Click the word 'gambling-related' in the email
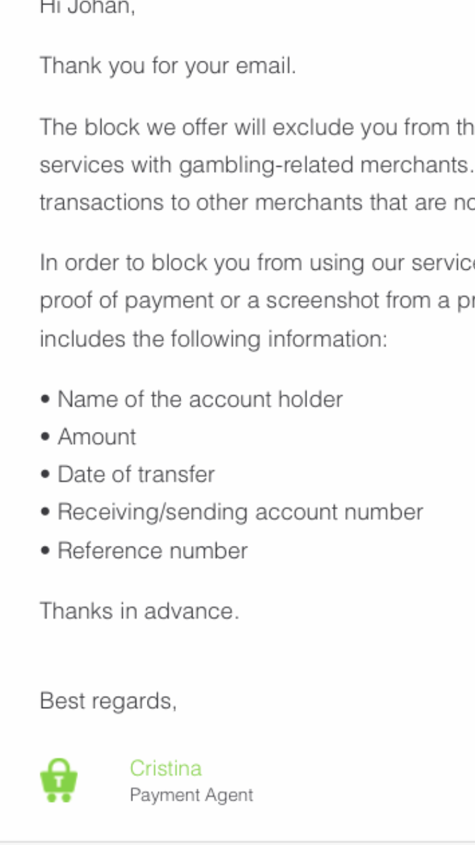The width and height of the screenshot is (475, 845). [267, 165]
